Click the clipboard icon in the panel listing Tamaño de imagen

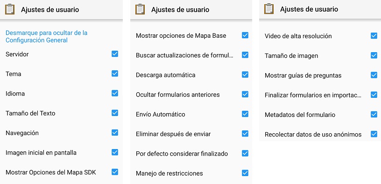pyautogui.click(x=269, y=9)
